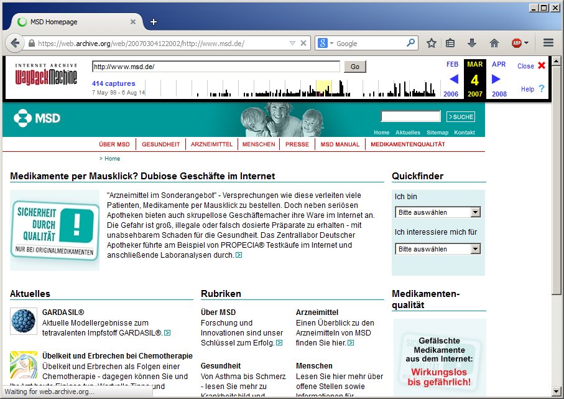Click the Wayback Machine logo
The image size is (564, 399).
pyautogui.click(x=45, y=75)
